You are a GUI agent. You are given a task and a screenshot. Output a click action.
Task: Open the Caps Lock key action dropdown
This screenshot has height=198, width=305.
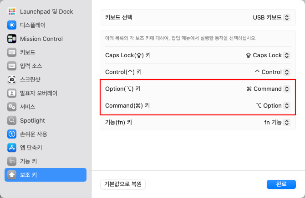point(268,55)
